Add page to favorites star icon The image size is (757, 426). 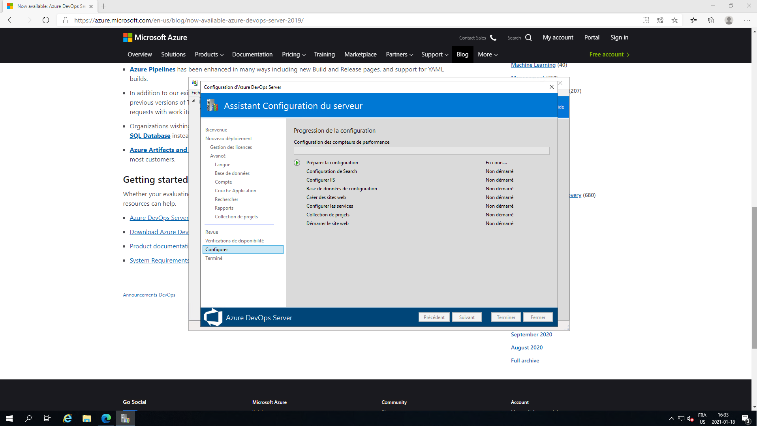pos(674,20)
